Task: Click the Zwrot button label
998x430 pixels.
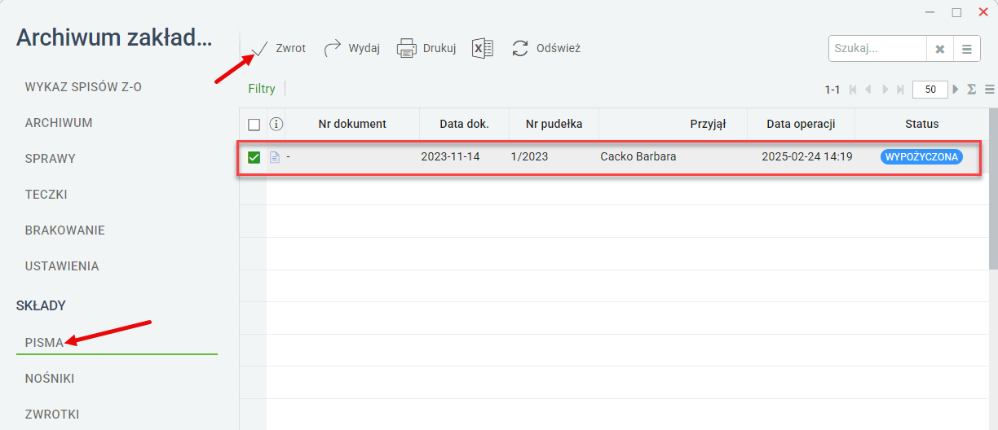Action: click(x=291, y=49)
